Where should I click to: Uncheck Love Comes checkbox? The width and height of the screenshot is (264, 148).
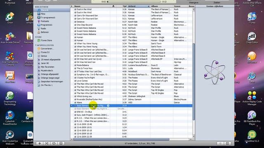point(75,81)
